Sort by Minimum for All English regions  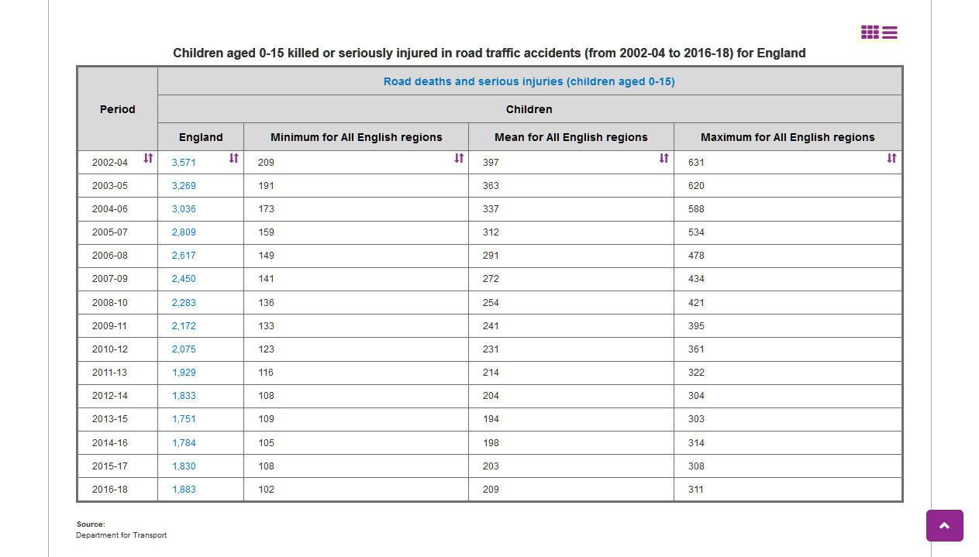point(459,158)
